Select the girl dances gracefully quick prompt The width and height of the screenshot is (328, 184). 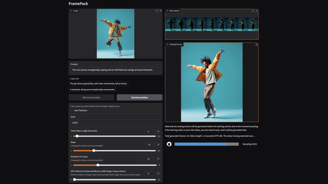[98, 84]
